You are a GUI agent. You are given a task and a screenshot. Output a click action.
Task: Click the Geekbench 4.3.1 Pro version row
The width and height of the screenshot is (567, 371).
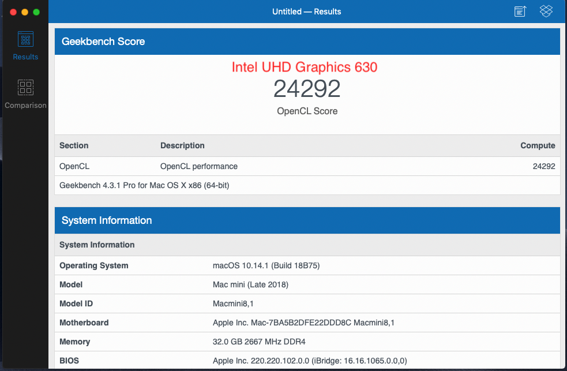tap(307, 186)
